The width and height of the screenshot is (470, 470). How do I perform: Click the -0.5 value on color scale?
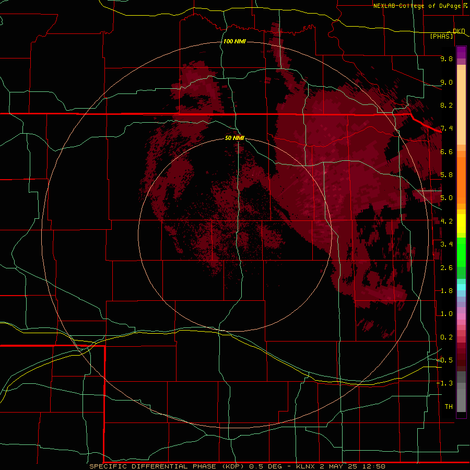point(444,360)
